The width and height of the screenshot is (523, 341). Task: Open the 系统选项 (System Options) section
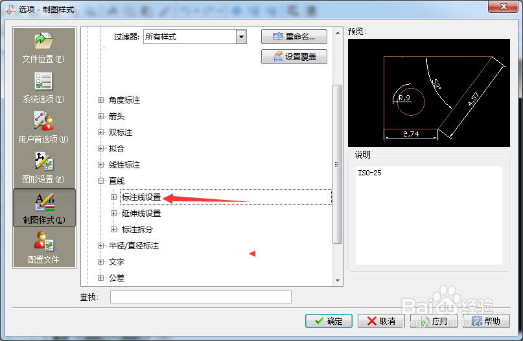43,87
